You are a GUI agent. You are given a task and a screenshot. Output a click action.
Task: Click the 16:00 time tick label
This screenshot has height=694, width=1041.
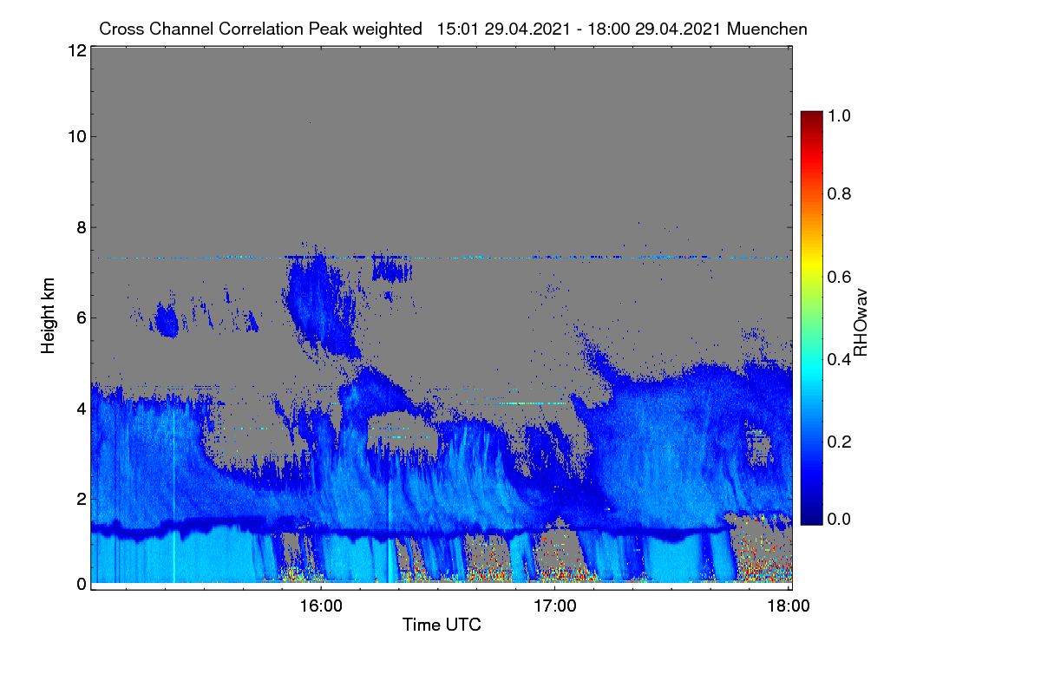[x=320, y=605]
